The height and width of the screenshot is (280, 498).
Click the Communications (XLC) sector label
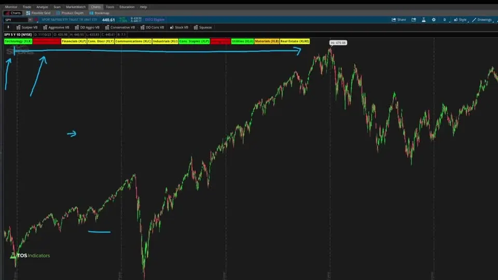pyautogui.click(x=133, y=41)
